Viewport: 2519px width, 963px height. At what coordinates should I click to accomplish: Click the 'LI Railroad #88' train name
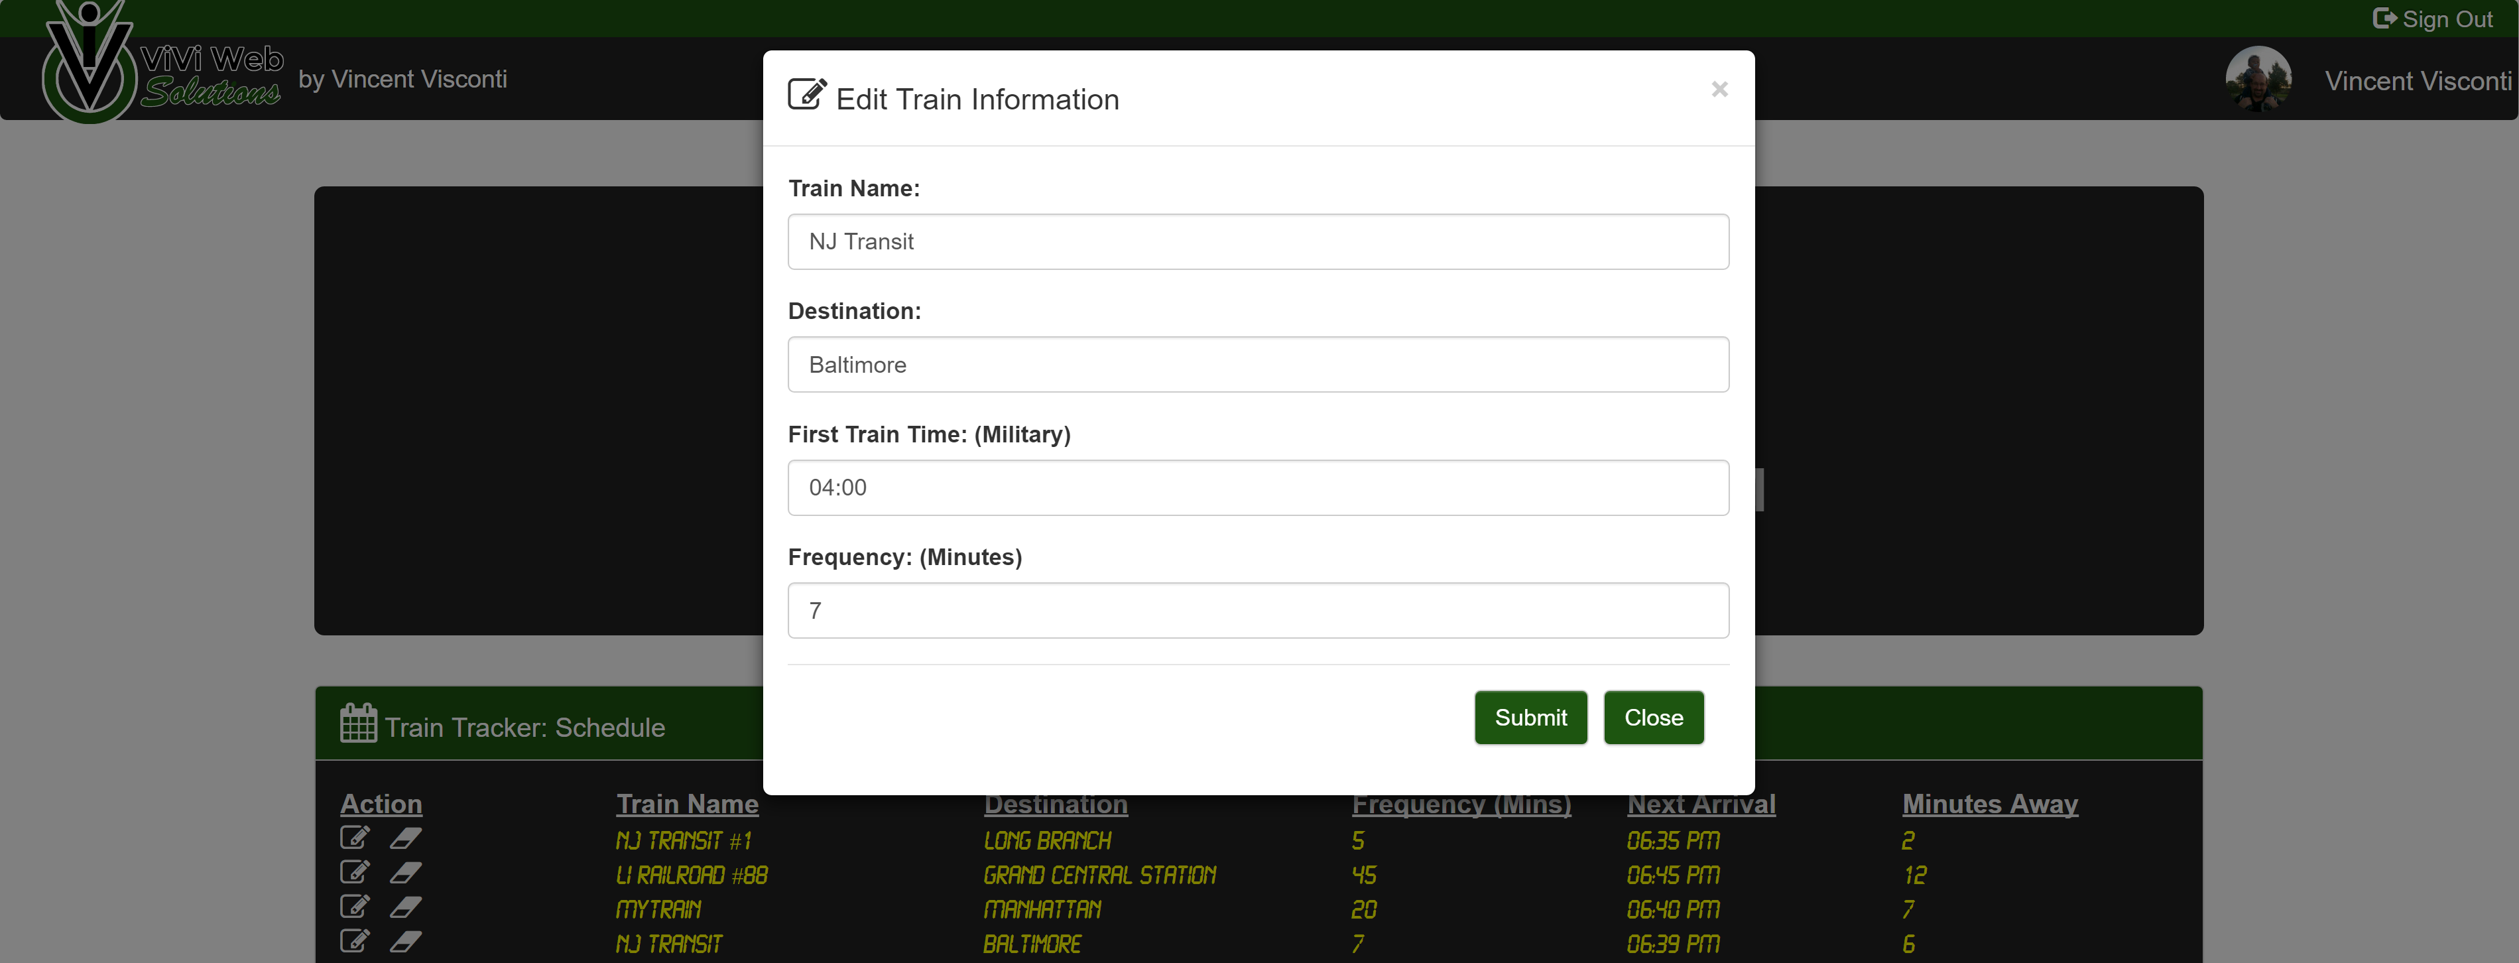[x=692, y=875]
